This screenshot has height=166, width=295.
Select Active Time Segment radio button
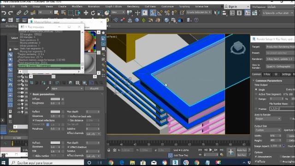[x=256, y=94]
